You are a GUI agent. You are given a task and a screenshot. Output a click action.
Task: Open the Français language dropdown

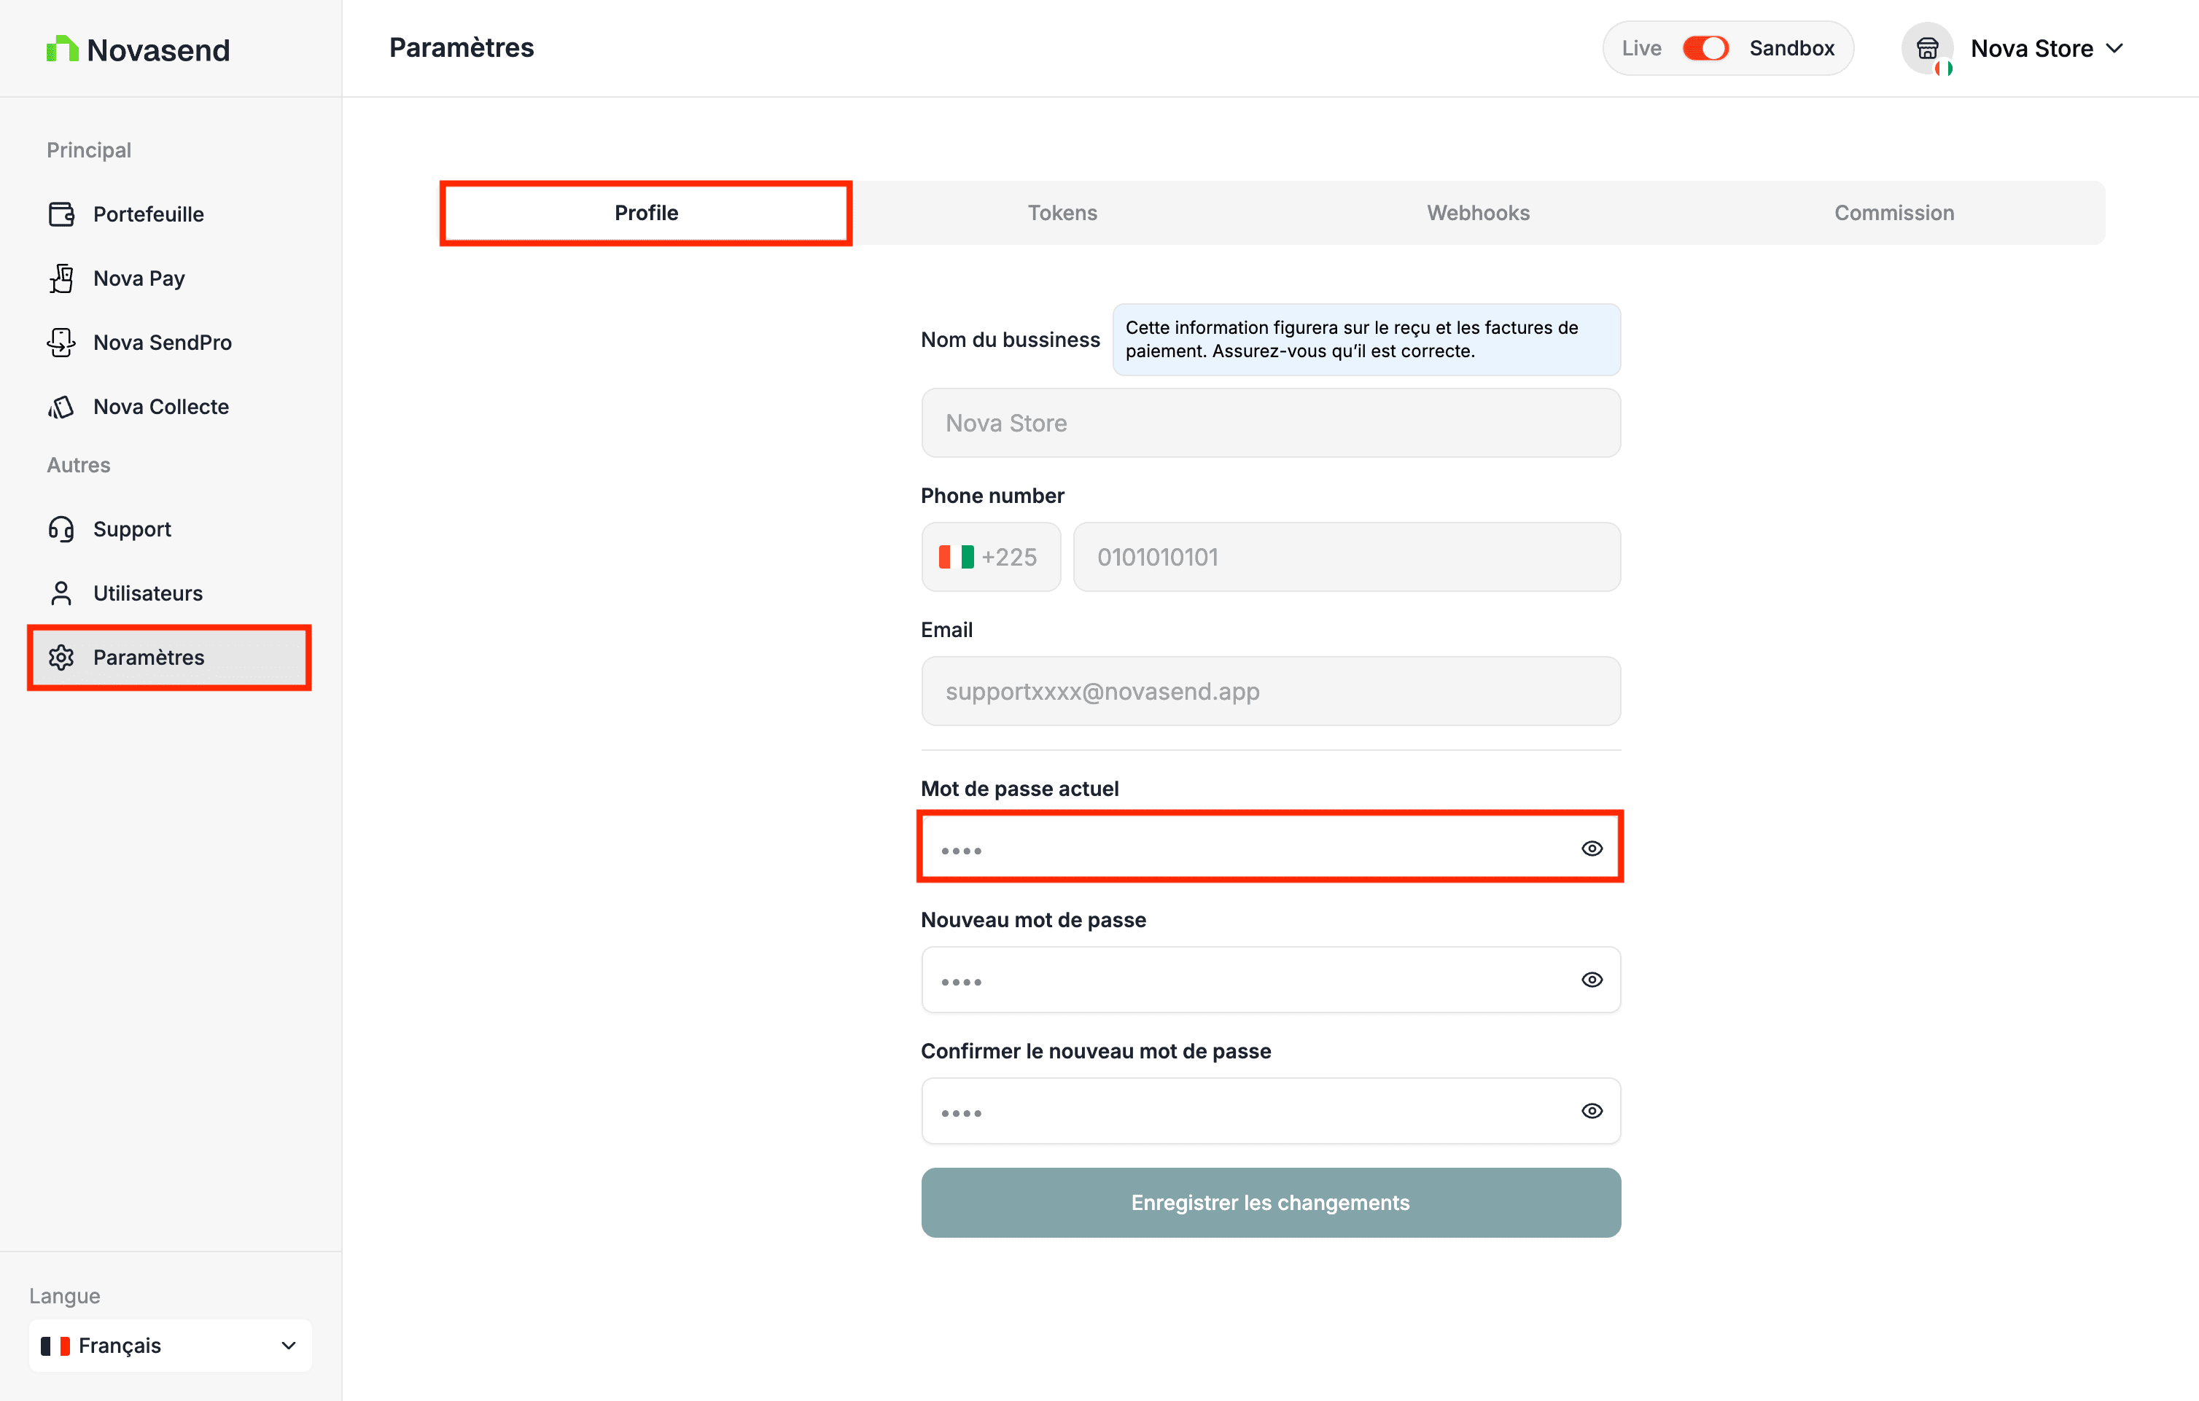pos(170,1346)
